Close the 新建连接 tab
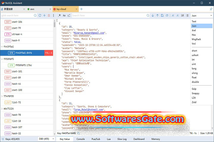 click(x=24, y=9)
